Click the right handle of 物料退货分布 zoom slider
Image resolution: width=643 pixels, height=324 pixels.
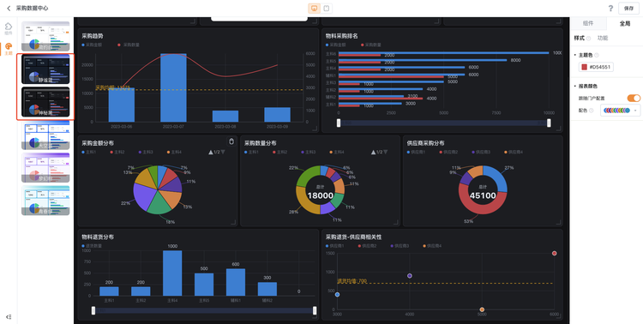coord(315,310)
